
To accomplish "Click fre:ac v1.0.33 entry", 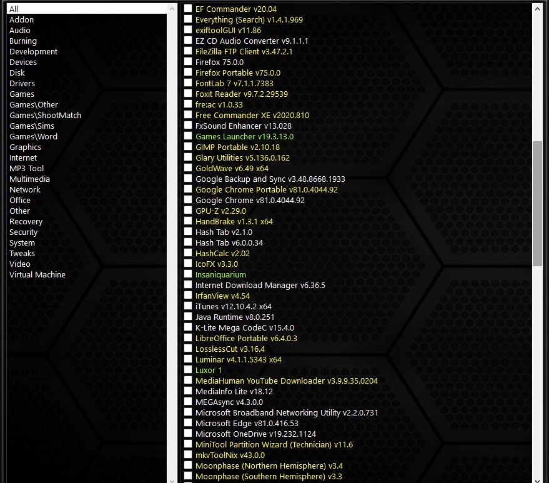I will click(219, 104).
